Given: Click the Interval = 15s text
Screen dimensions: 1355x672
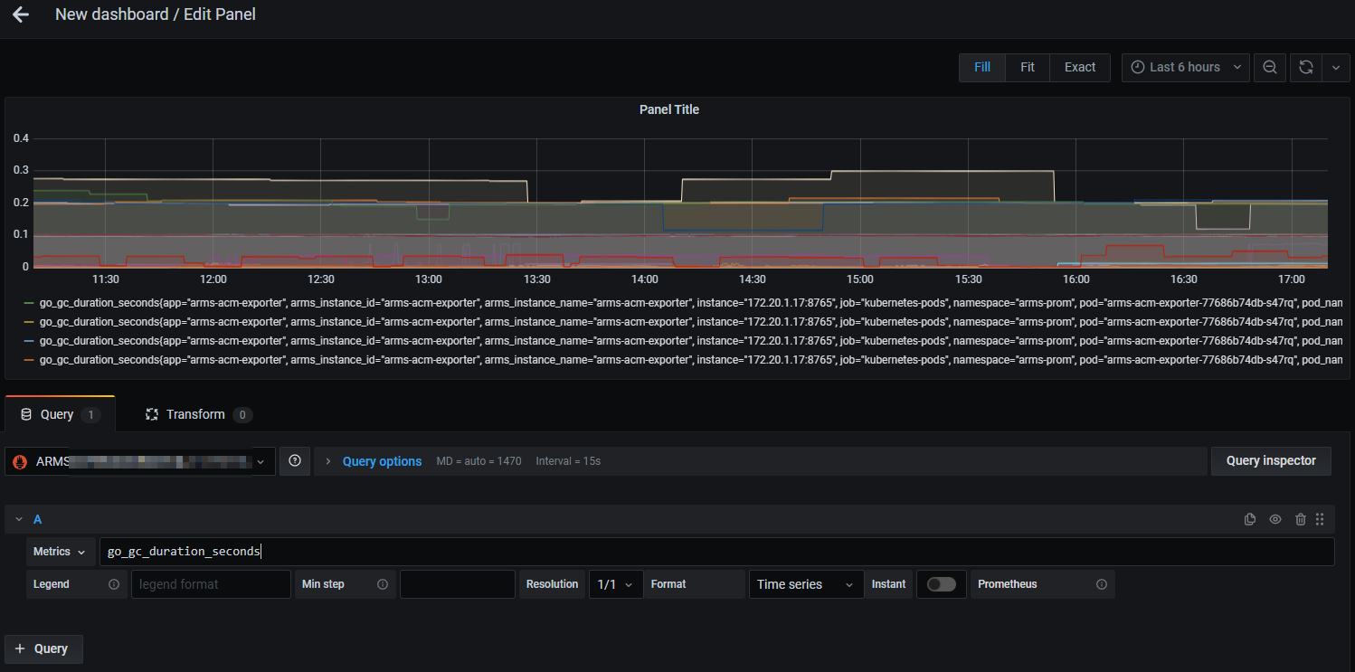Looking at the screenshot, I should click(568, 461).
